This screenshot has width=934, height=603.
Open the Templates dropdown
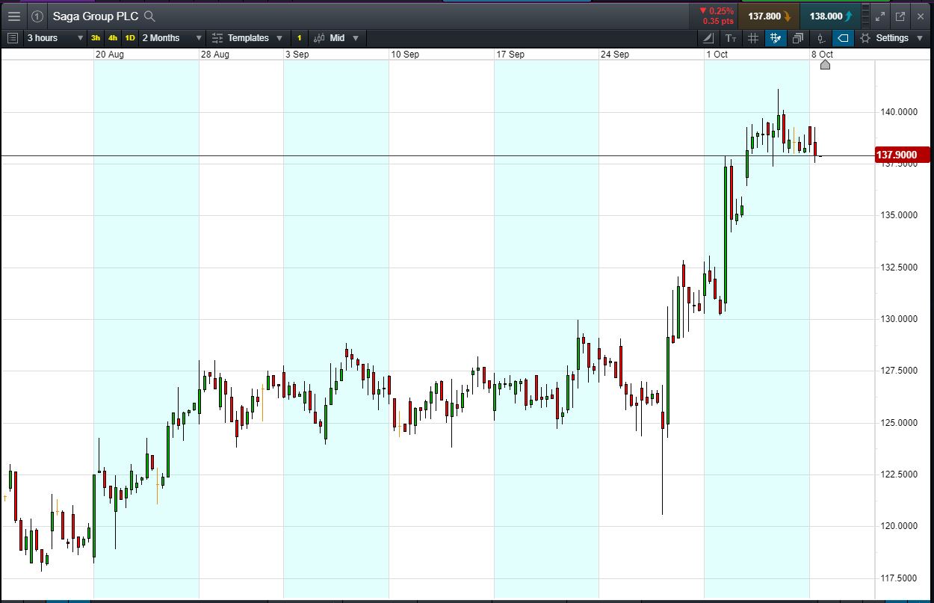248,37
